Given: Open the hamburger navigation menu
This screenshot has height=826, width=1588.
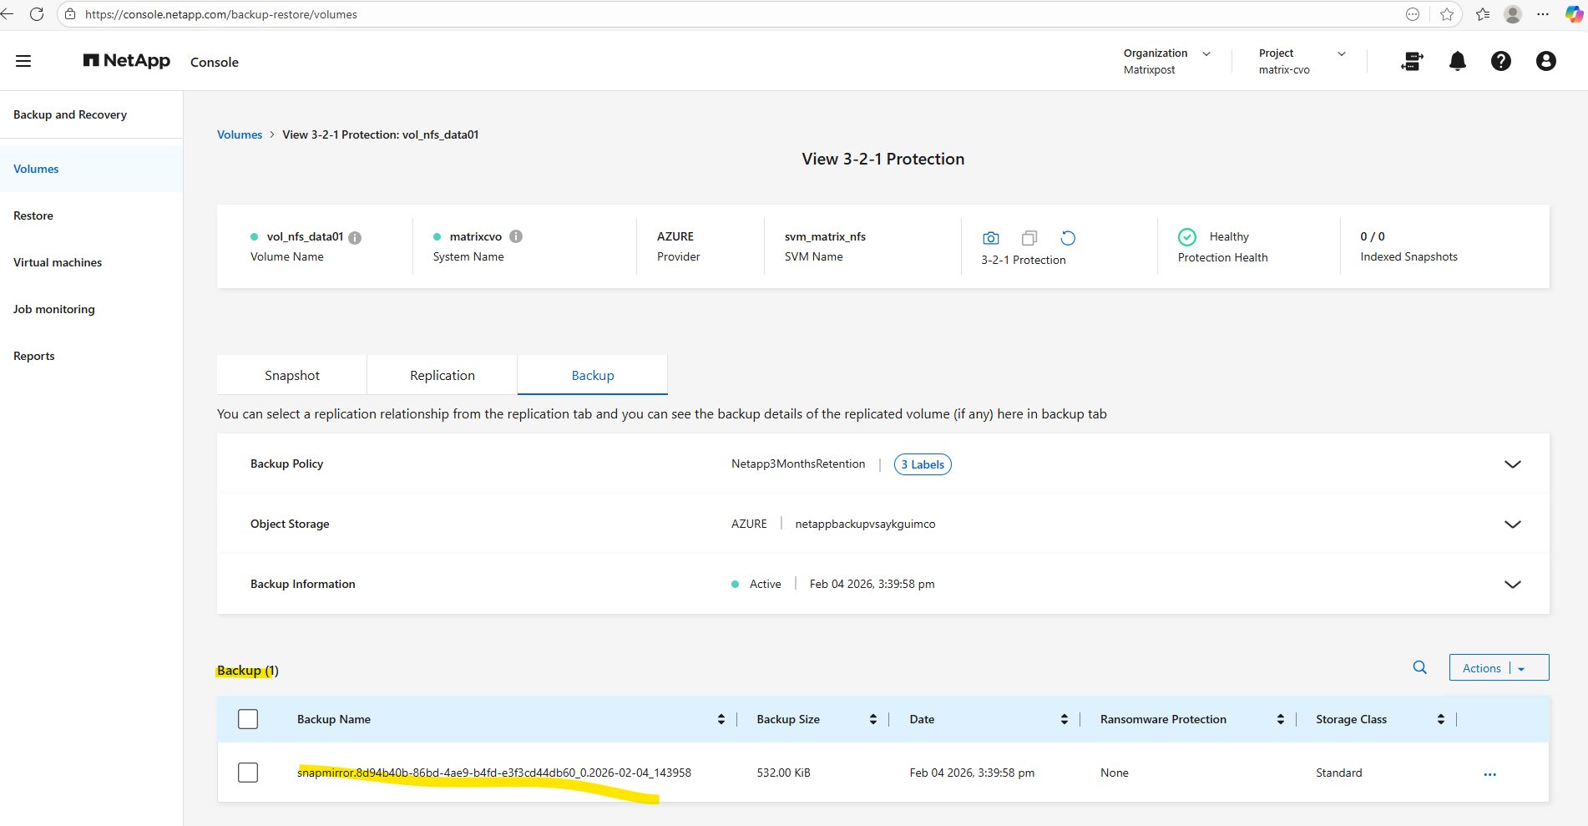Looking at the screenshot, I should (x=23, y=61).
